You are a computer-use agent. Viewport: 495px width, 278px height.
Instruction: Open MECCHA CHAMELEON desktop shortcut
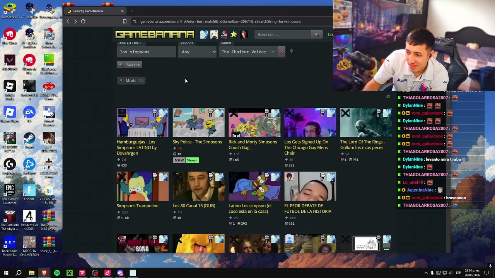29,246
